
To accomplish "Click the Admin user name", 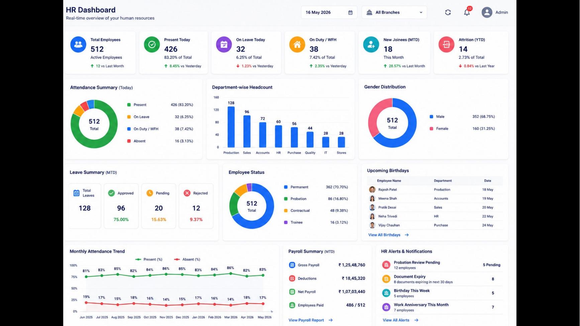I will pos(501,12).
